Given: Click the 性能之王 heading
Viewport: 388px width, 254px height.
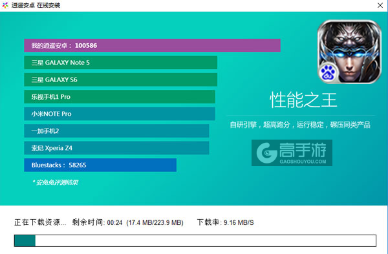Looking at the screenshot, I should (303, 100).
